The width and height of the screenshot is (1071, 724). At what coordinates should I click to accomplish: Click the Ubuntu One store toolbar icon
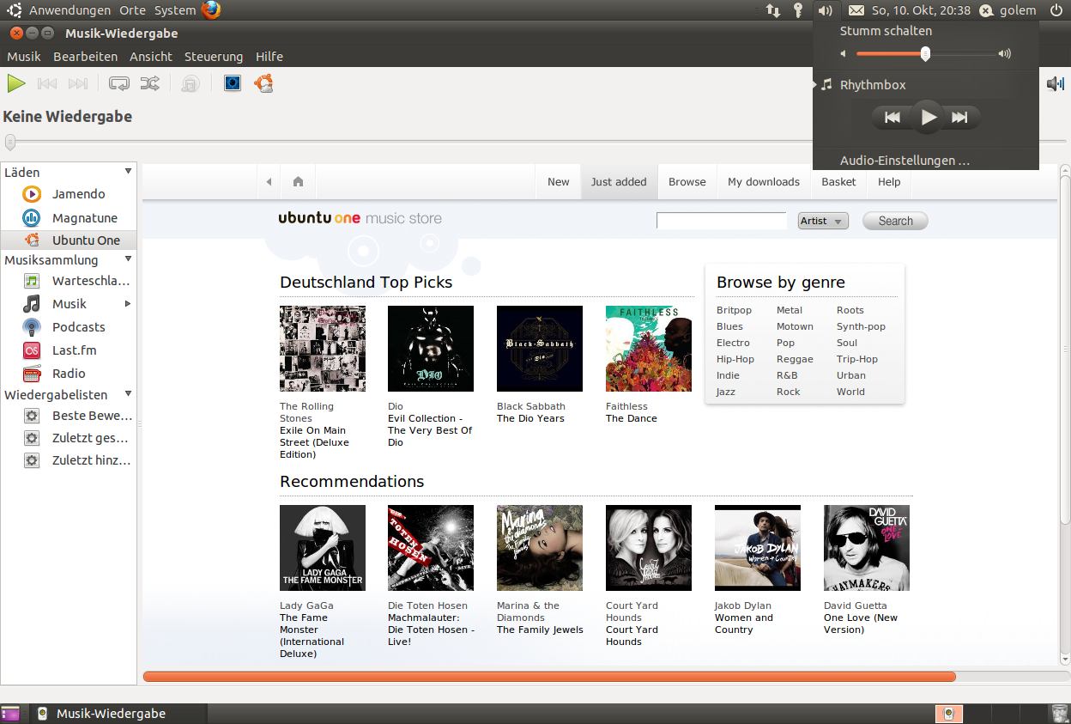pyautogui.click(x=263, y=83)
